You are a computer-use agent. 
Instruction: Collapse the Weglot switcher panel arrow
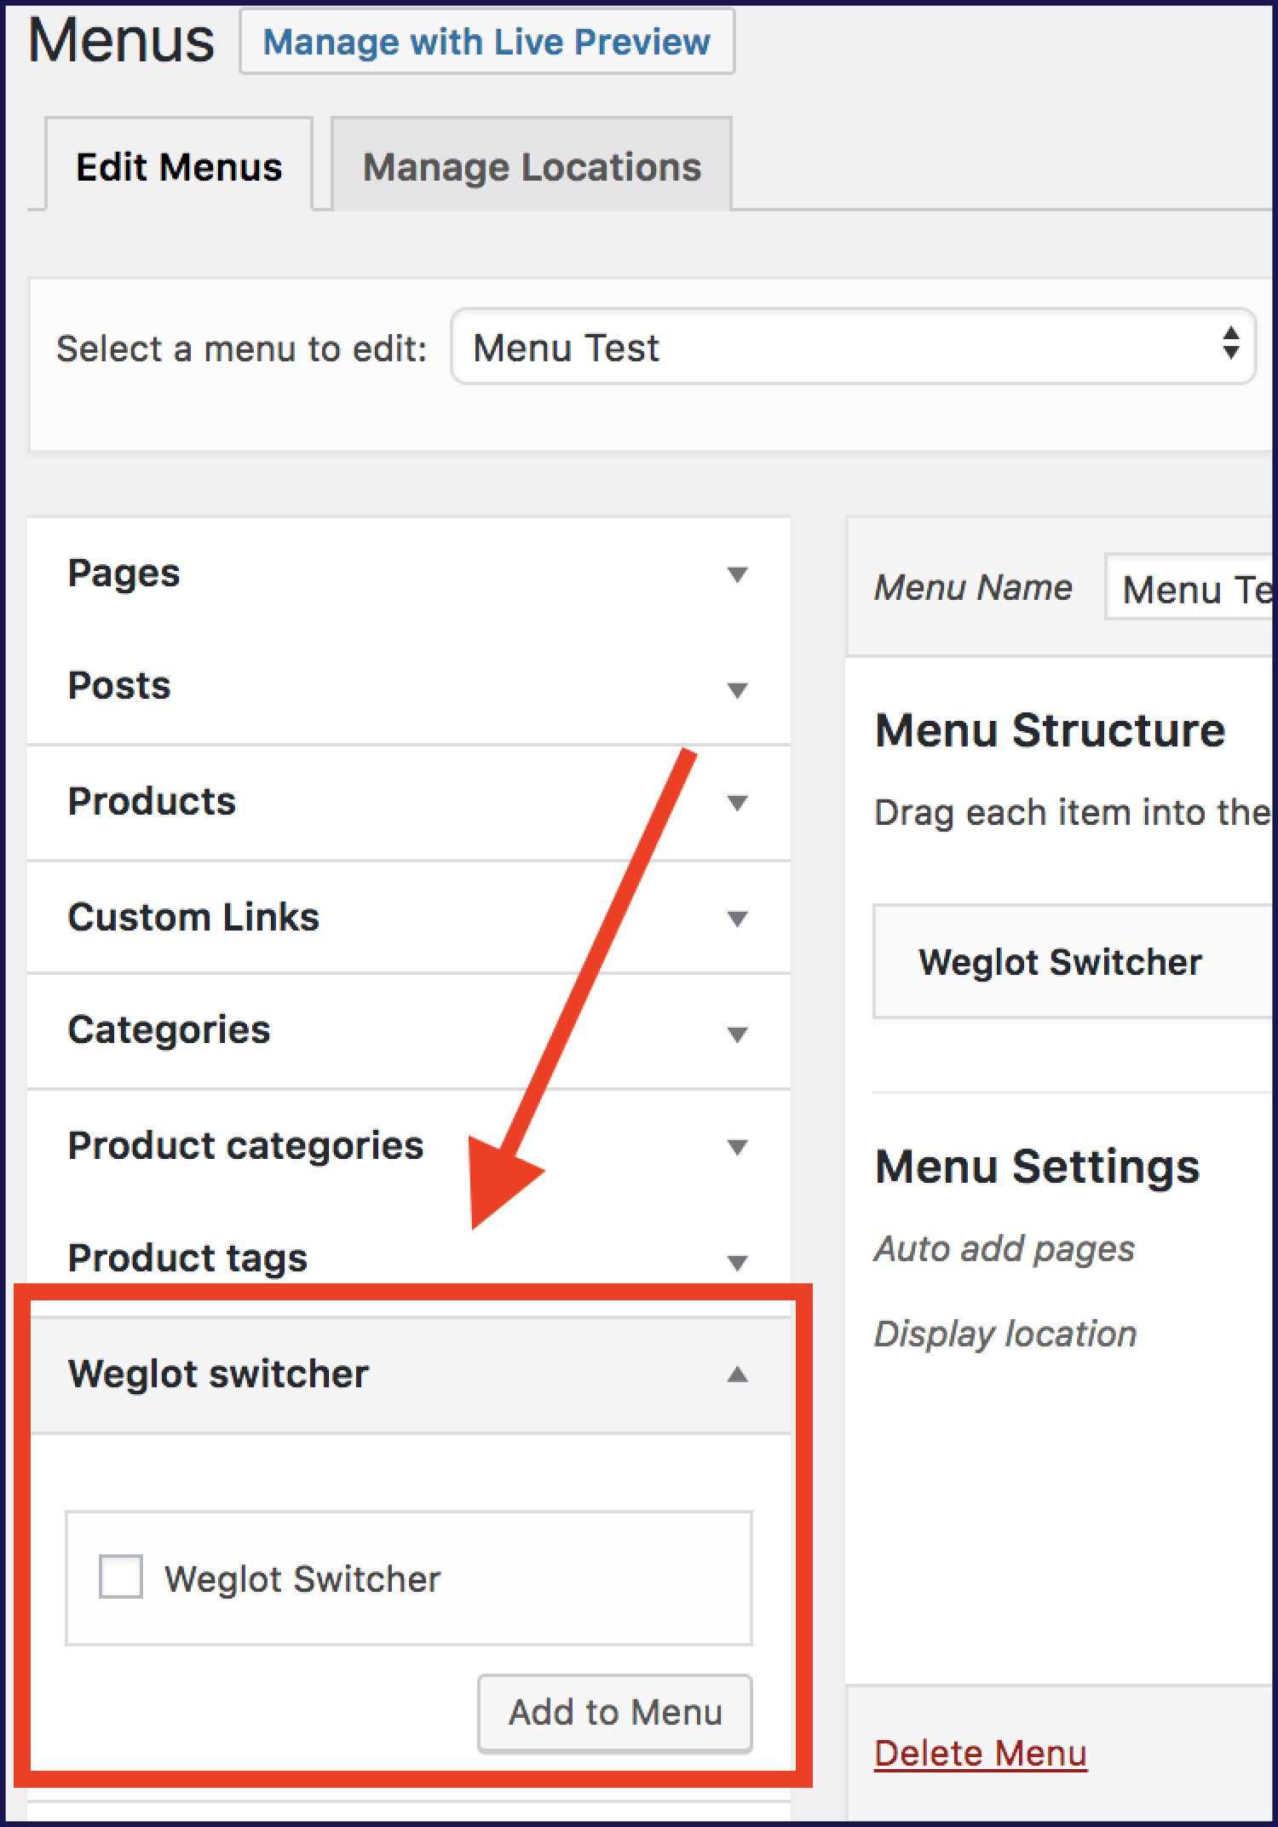click(x=738, y=1375)
